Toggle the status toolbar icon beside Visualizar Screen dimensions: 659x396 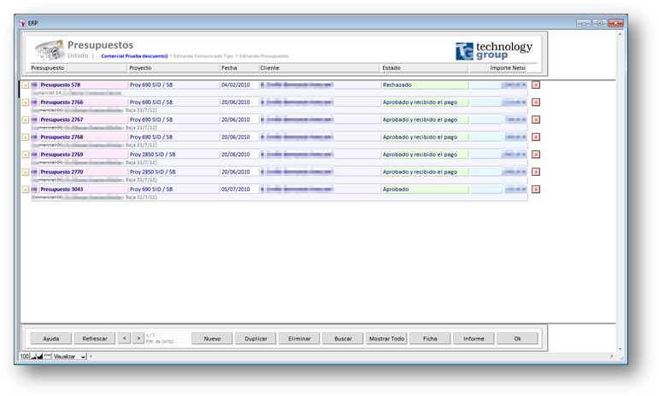pos(48,357)
